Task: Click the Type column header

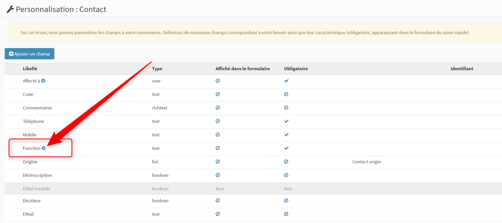Action: (157, 69)
